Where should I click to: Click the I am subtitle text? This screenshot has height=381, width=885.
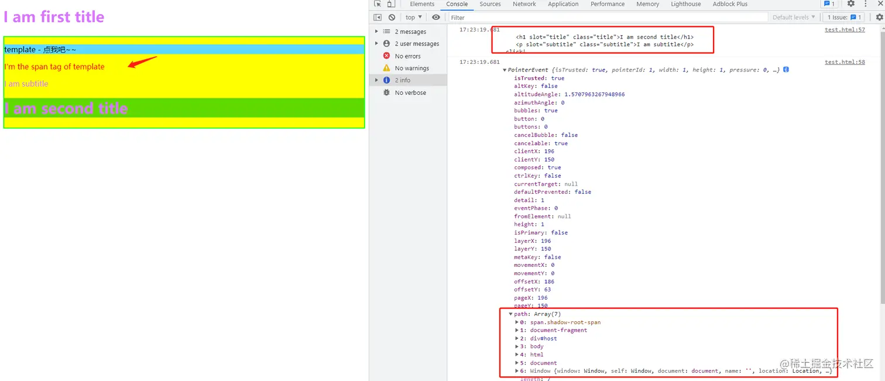point(26,84)
